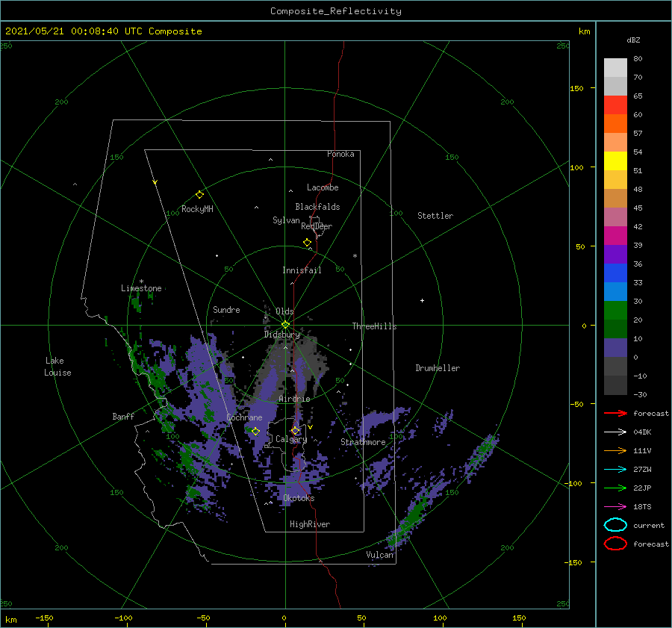Pick the orange 57–60 dBZ swatch
Screen dimensions: 672x628
tap(615, 123)
